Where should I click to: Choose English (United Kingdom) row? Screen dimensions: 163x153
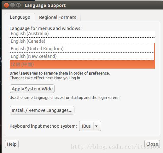point(82,49)
